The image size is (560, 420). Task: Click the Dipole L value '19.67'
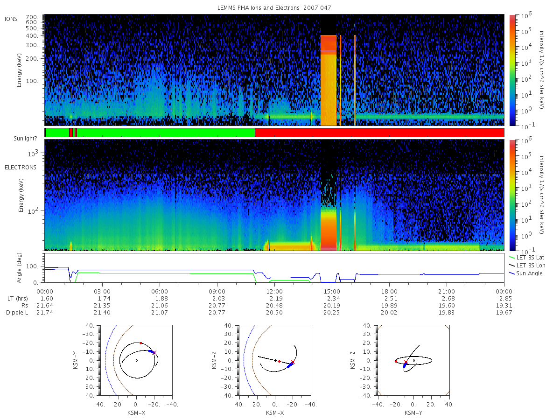[504, 312]
